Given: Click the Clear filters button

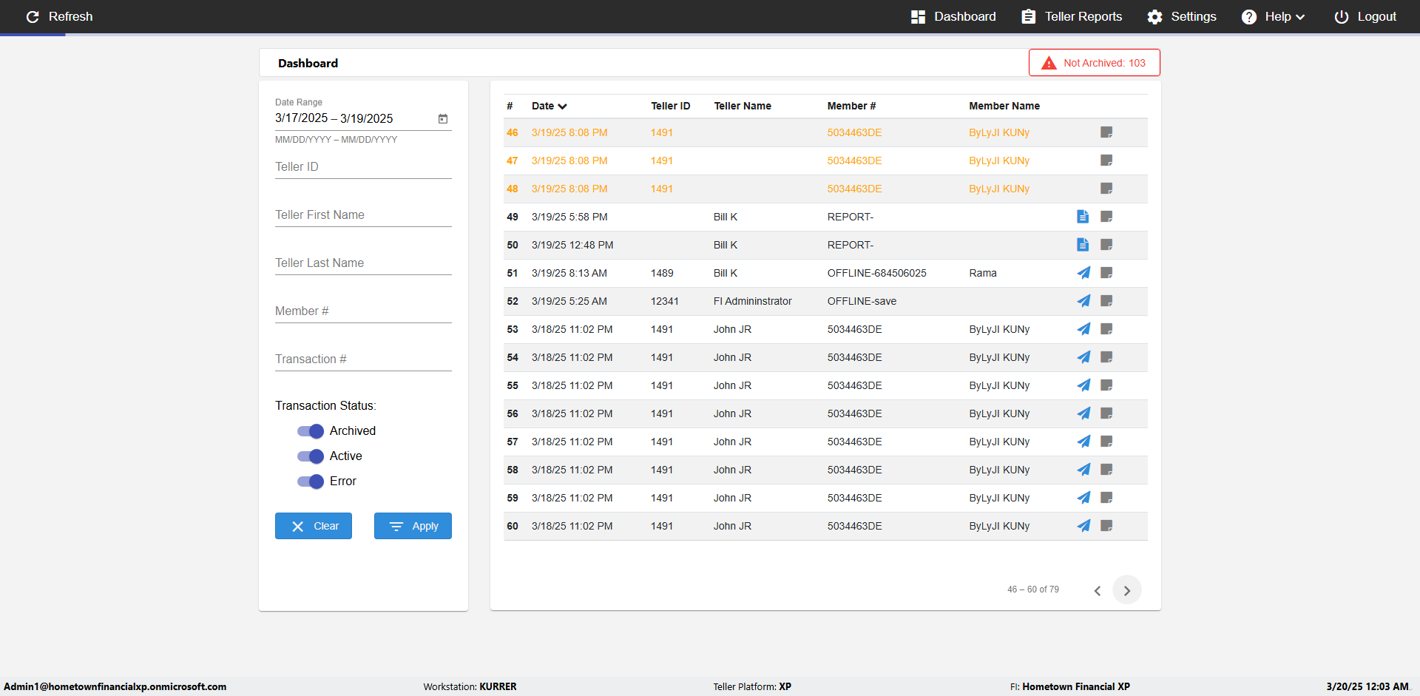Looking at the screenshot, I should (314, 526).
